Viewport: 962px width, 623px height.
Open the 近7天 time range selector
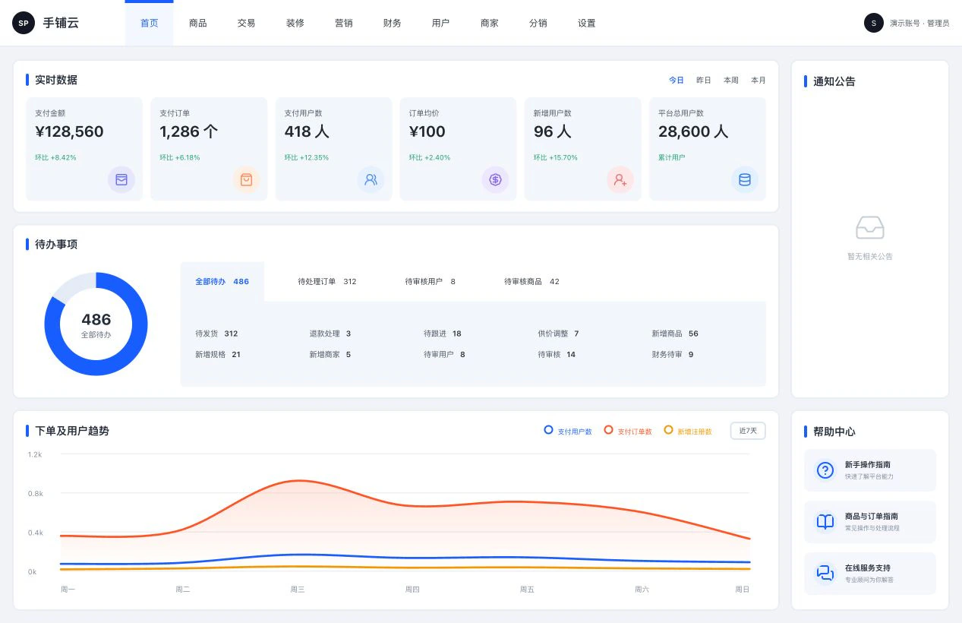tap(748, 431)
